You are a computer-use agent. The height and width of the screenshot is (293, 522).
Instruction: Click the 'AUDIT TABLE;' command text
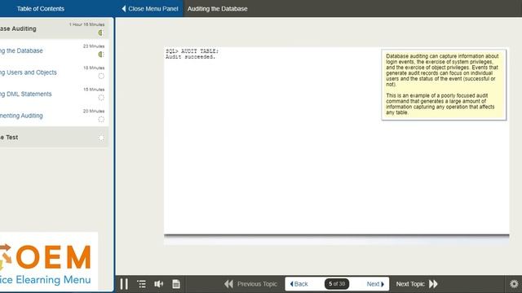click(200, 51)
